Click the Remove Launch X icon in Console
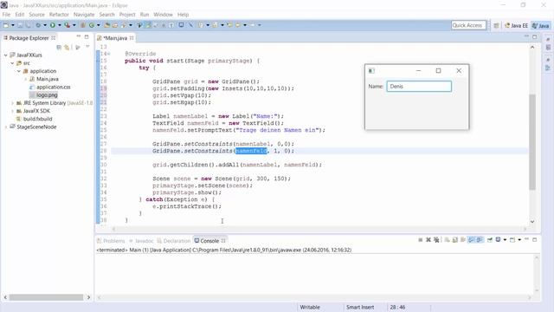 click(x=428, y=240)
